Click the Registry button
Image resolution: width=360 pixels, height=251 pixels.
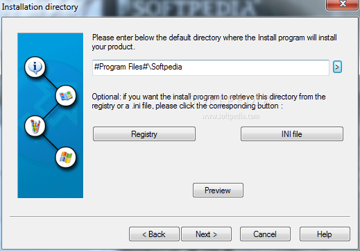pos(144,133)
